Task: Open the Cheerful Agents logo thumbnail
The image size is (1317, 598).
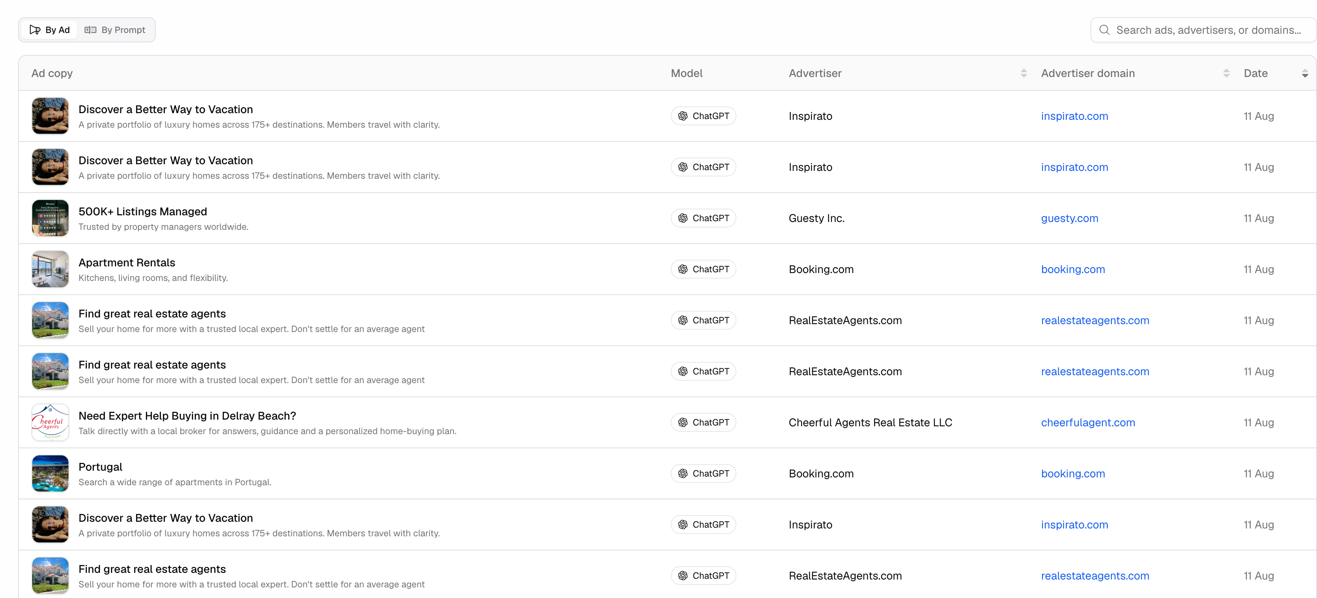Action: click(50, 422)
